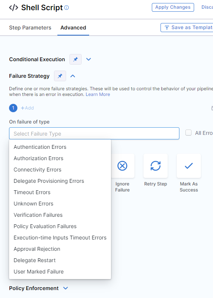
Task: Click Save as Template button
Action: [187, 28]
